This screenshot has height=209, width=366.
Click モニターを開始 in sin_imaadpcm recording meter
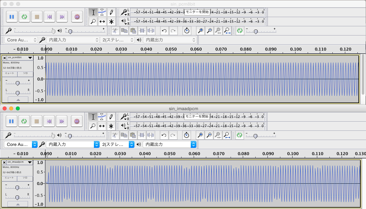point(197,116)
